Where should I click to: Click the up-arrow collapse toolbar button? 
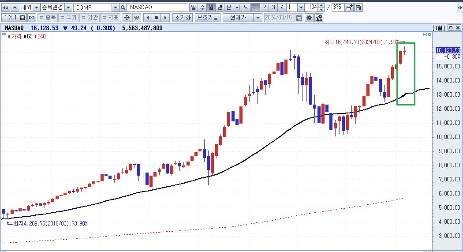[x=15, y=8]
